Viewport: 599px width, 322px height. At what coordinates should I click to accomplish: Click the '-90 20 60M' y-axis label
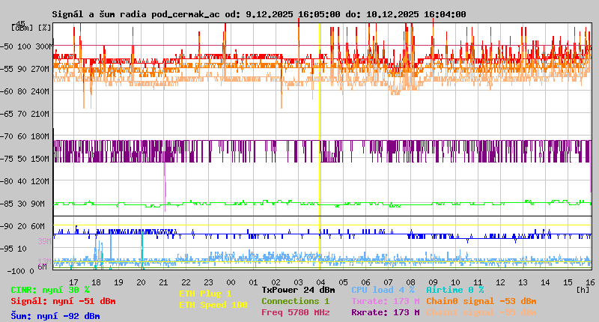pos(22,226)
